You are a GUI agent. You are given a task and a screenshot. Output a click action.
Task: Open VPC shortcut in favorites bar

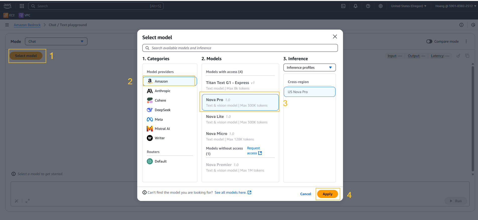[x=25, y=15]
